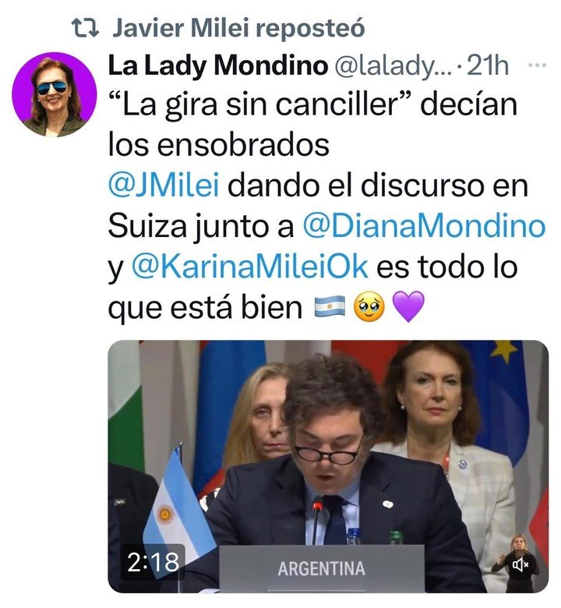Click the small Argentine flag in video
The image size is (561, 608).
point(178,511)
